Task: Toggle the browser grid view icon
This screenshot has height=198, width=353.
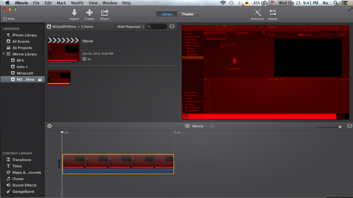Action: click(x=172, y=26)
